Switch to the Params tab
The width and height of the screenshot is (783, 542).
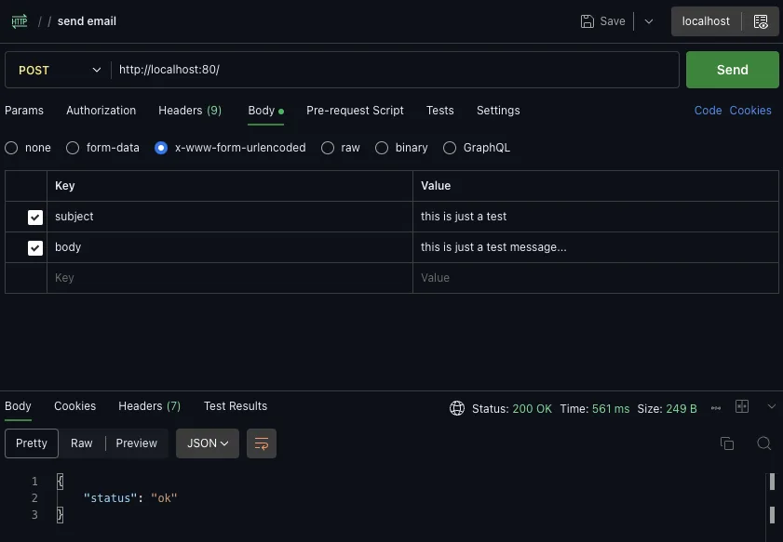coord(24,111)
